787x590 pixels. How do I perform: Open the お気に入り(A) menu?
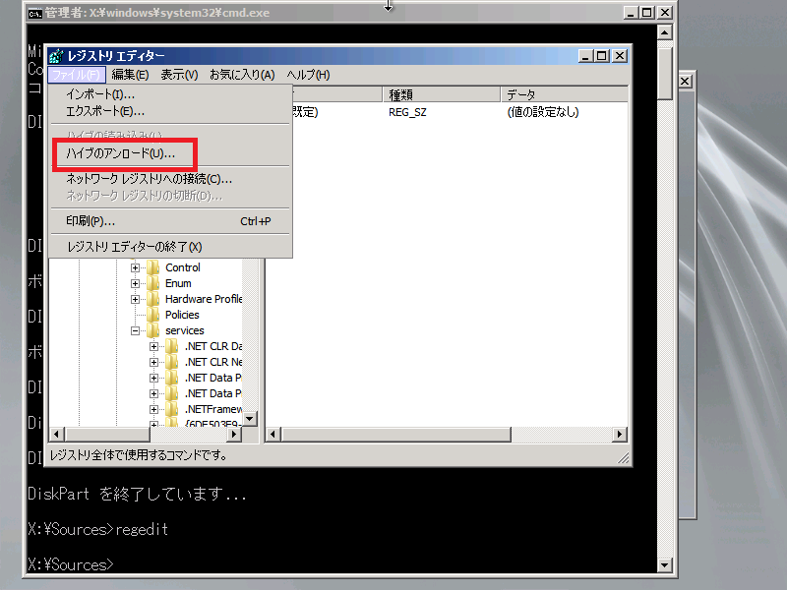(242, 75)
